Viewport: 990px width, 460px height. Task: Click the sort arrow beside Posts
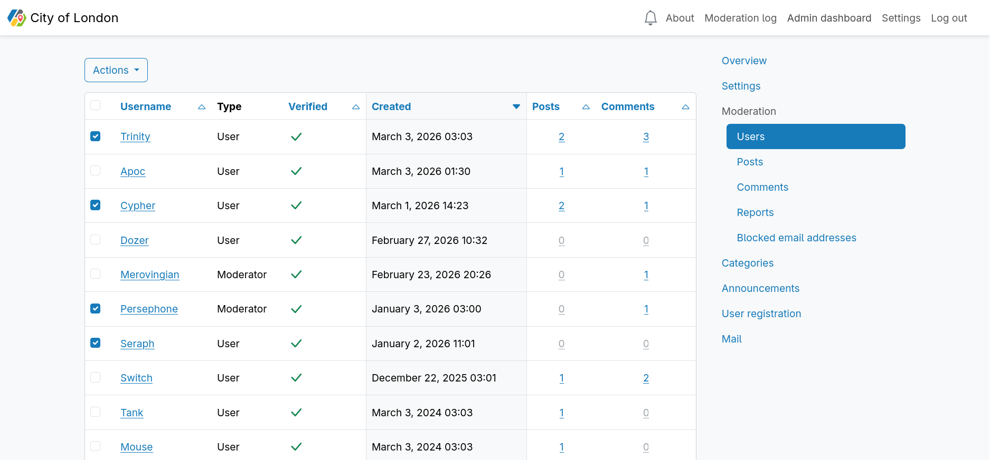tap(586, 107)
